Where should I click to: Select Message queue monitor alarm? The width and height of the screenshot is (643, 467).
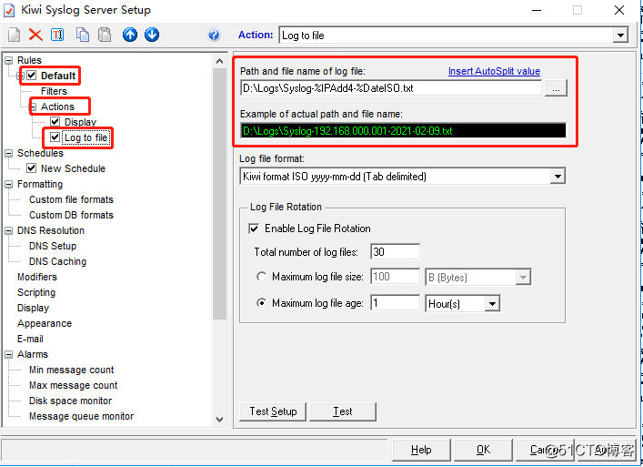81,416
